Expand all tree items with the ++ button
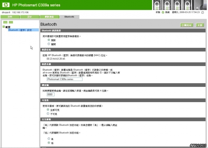The width and height of the screenshot is (208, 148). [x=5, y=22]
